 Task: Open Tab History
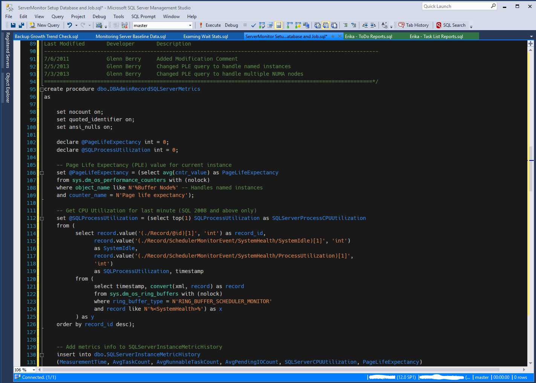(x=414, y=25)
